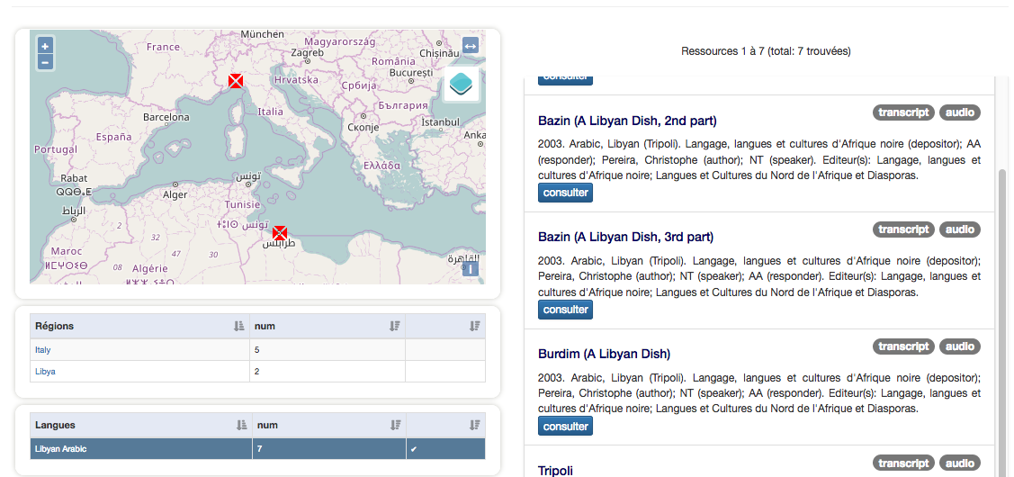Image resolution: width=1014 pixels, height=477 pixels.
Task: Select the Libyan Arabic language row
Action: 61,448
